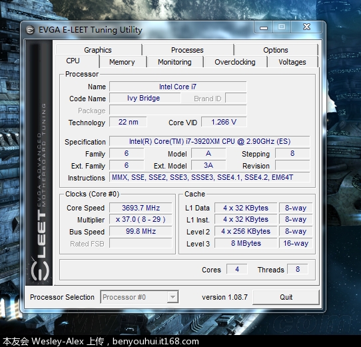361x347 pixels.
Task: Click the Level 3 16-way associativity value
Action: (x=296, y=243)
